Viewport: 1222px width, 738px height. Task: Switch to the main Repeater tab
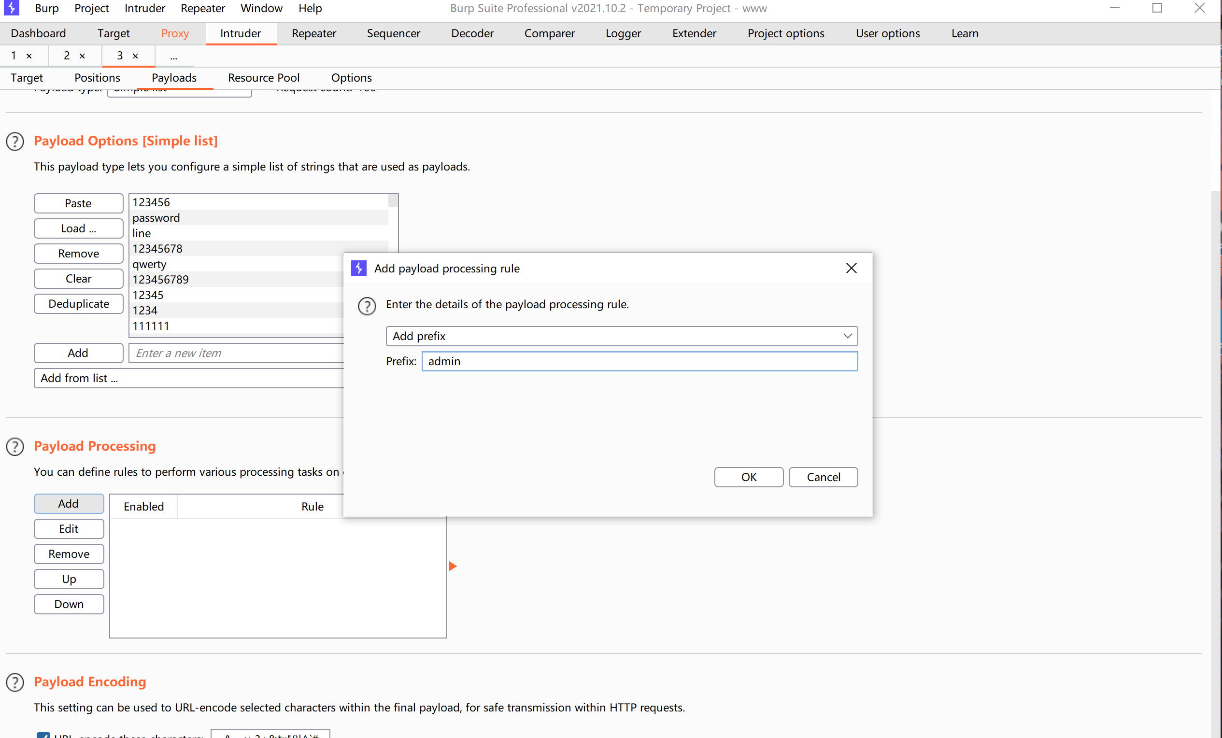click(x=314, y=33)
